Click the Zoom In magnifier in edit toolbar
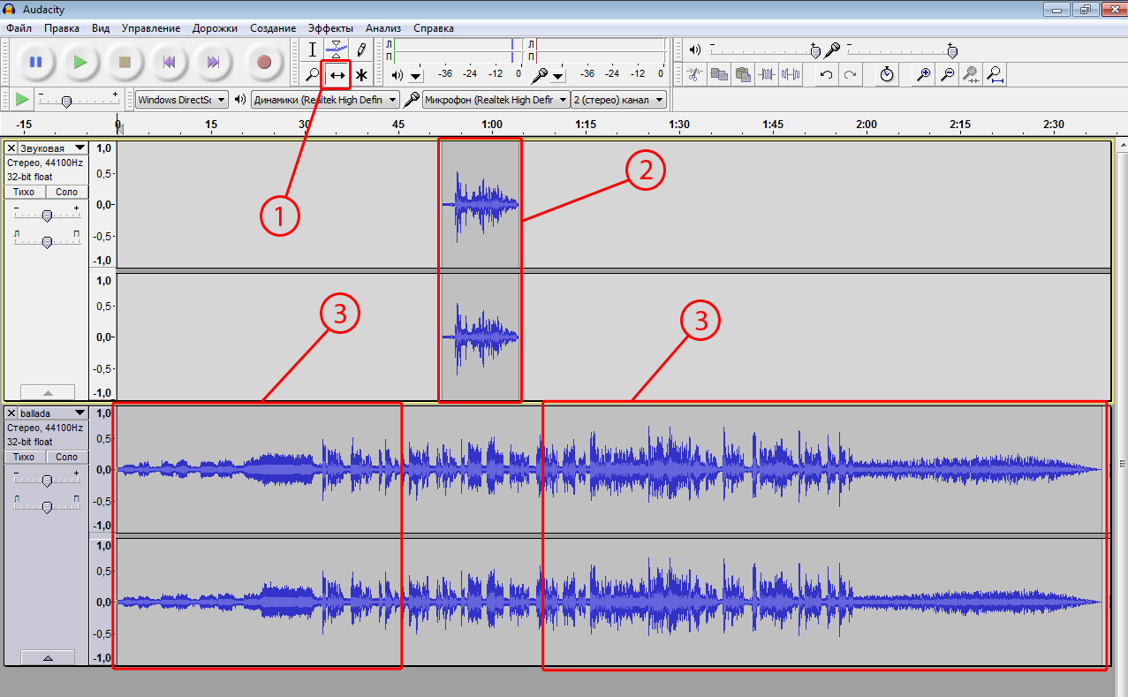This screenshot has width=1128, height=697. click(x=924, y=75)
